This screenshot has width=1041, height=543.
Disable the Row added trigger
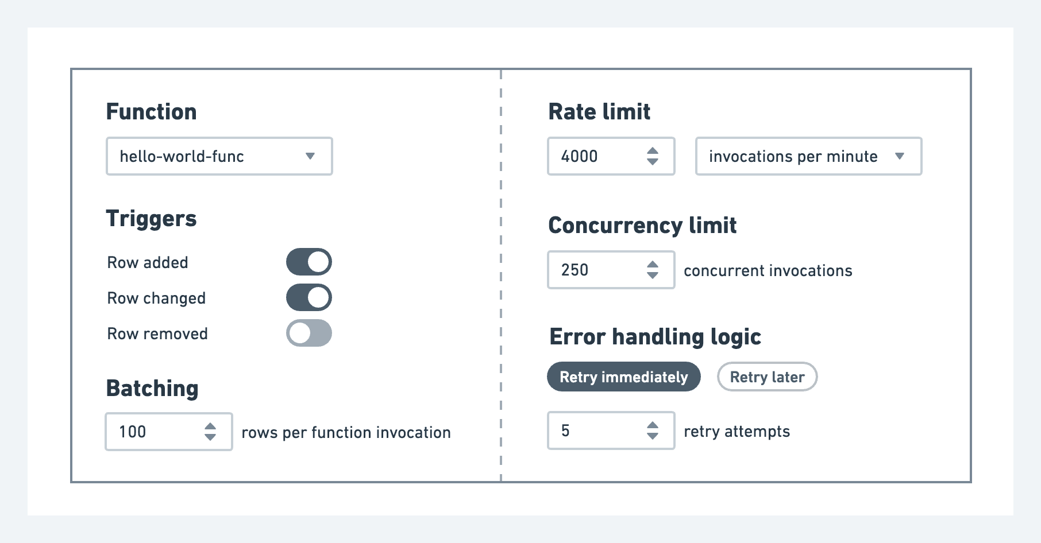pos(309,261)
